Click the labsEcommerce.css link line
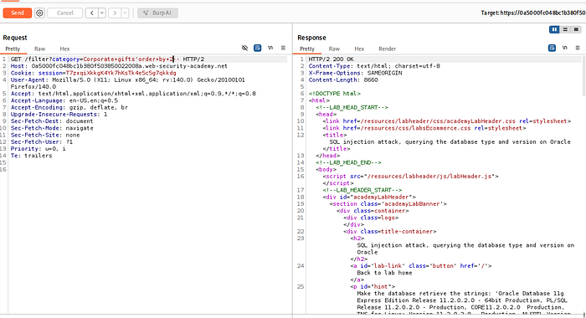 click(424, 128)
